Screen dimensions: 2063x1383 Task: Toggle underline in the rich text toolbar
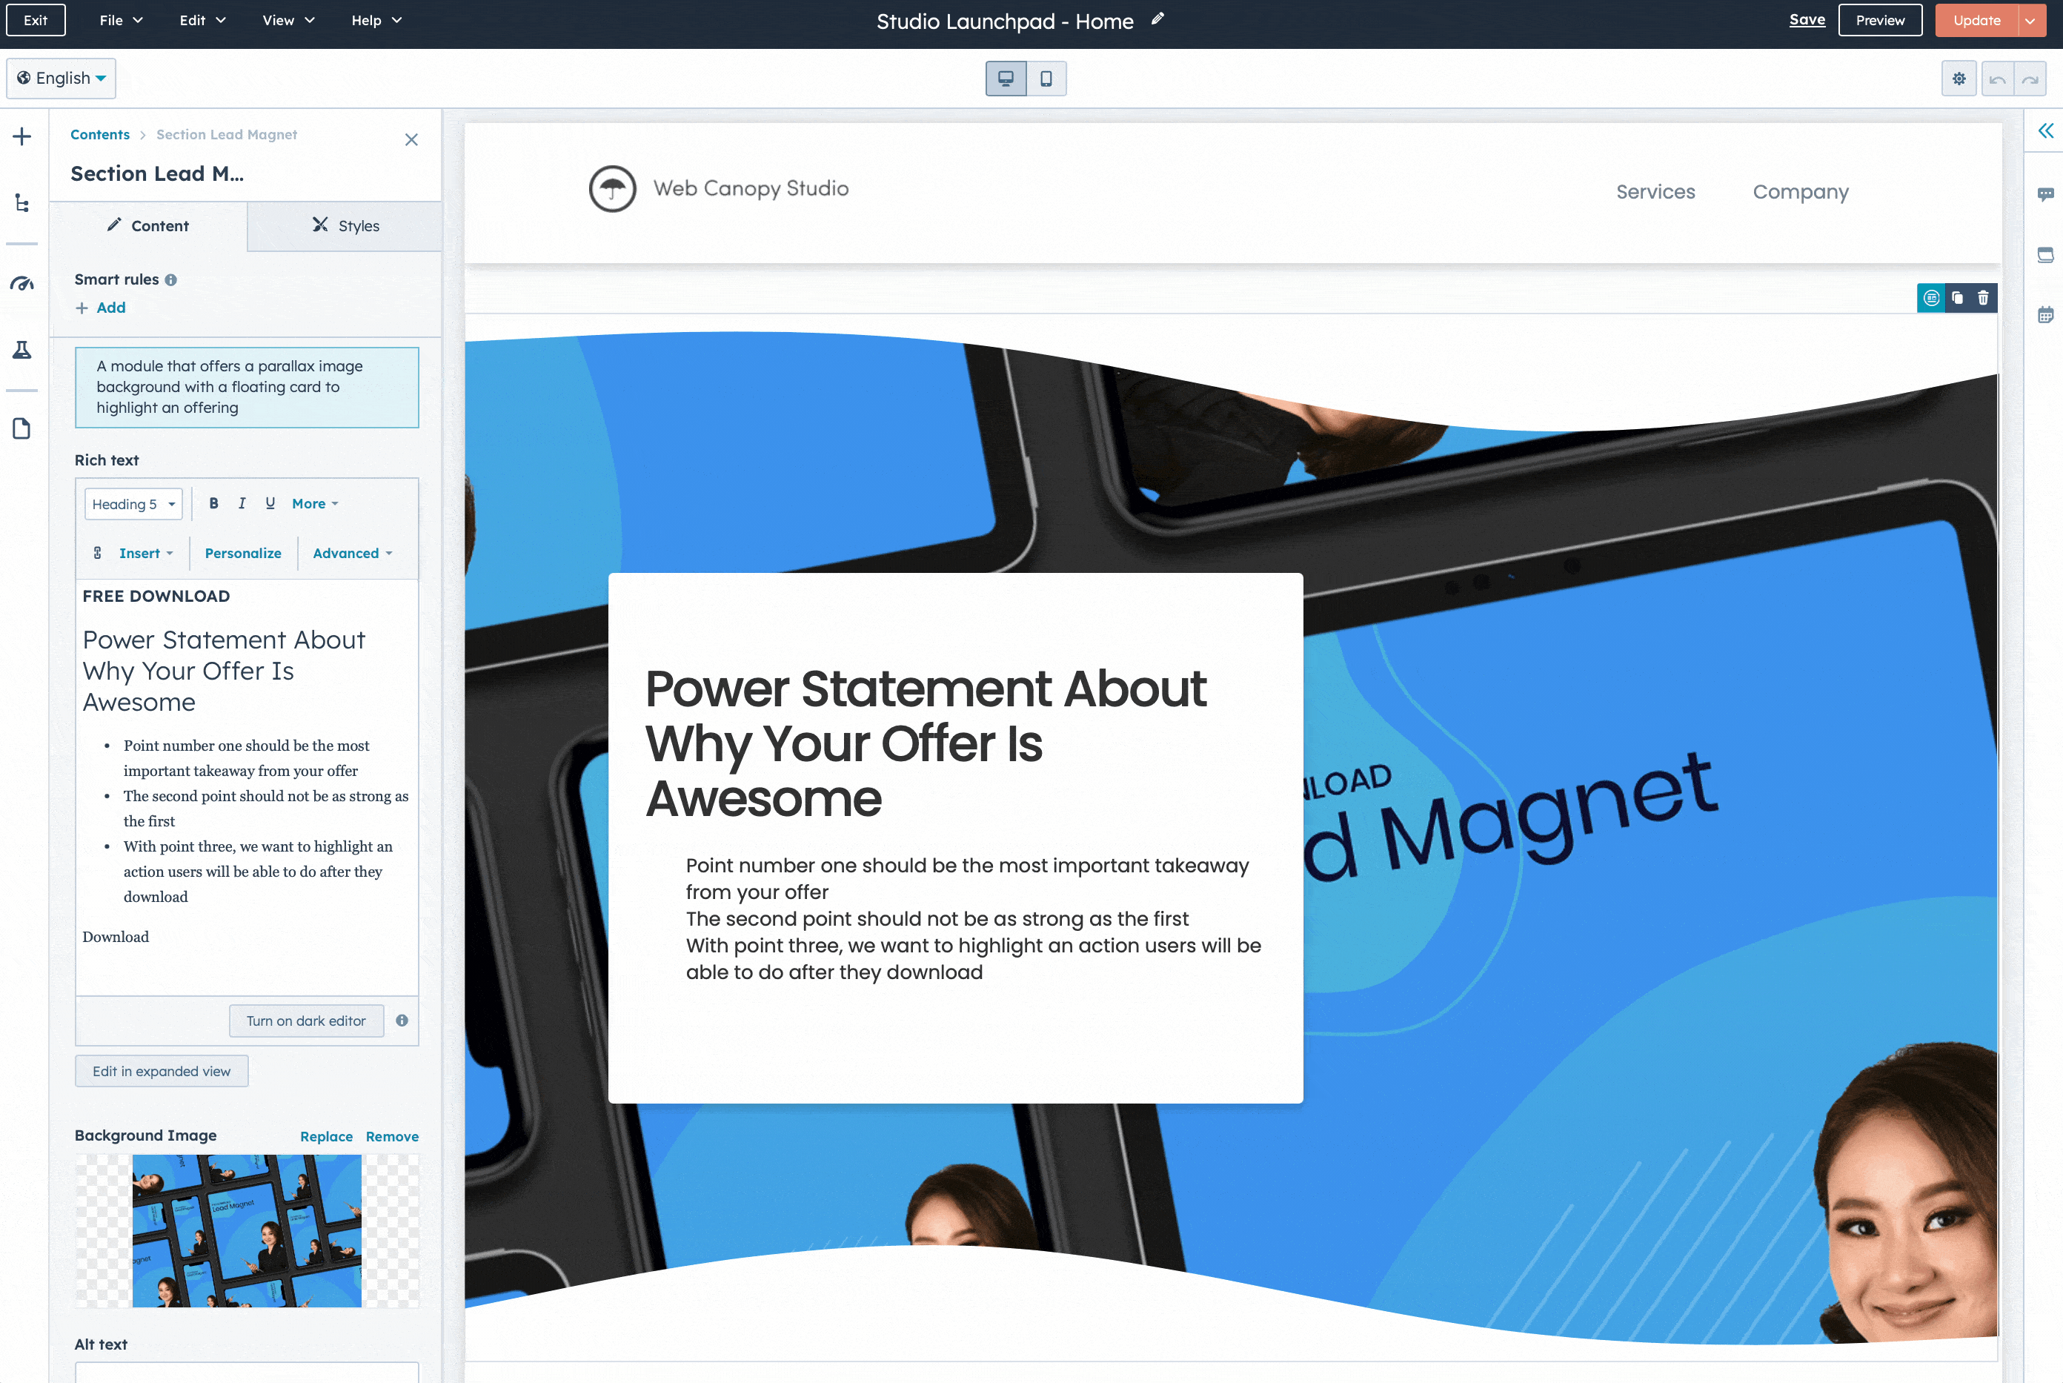270,503
